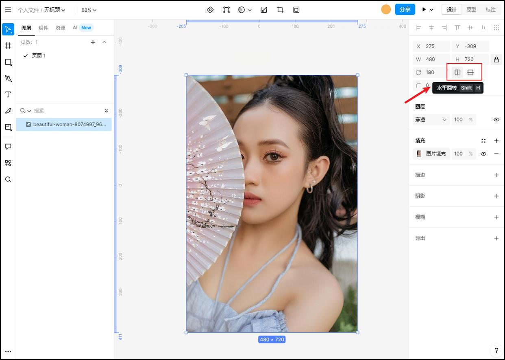
Task: Open the blend mode 穿透 dropdown
Action: [x=431, y=120]
